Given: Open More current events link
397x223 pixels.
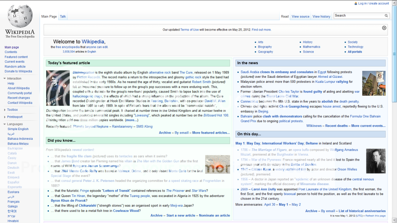Looking at the screenshot, I should click(368, 126).
